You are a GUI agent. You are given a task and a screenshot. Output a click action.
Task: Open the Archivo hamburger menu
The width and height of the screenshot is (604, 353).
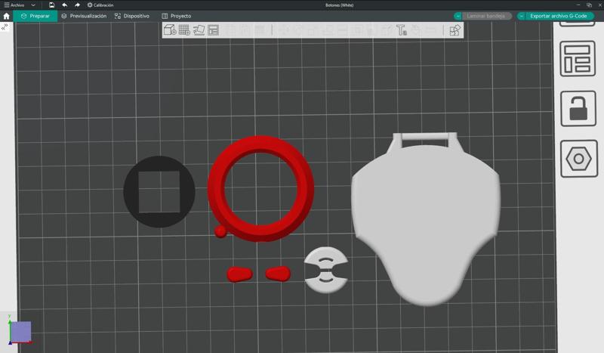click(x=14, y=5)
